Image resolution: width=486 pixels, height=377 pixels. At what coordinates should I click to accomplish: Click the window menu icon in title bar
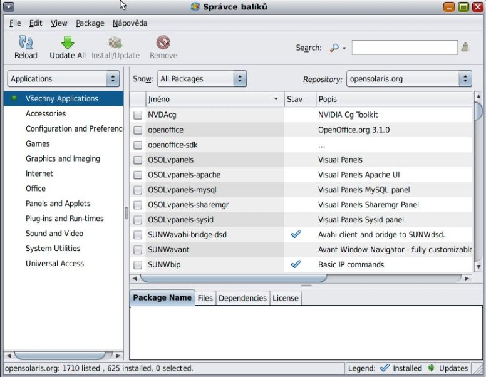pyautogui.click(x=9, y=7)
